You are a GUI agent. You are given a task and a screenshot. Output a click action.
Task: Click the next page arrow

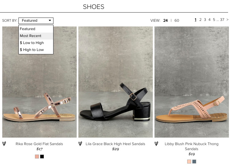(x=227, y=19)
